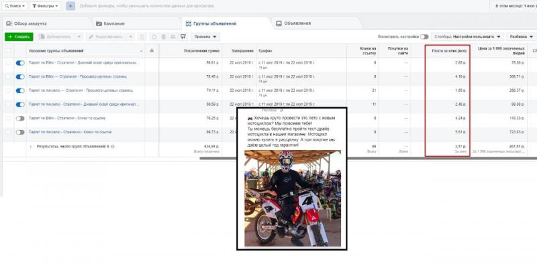
Task: Click the motorcycle ad preview image
Action: pos(293,198)
